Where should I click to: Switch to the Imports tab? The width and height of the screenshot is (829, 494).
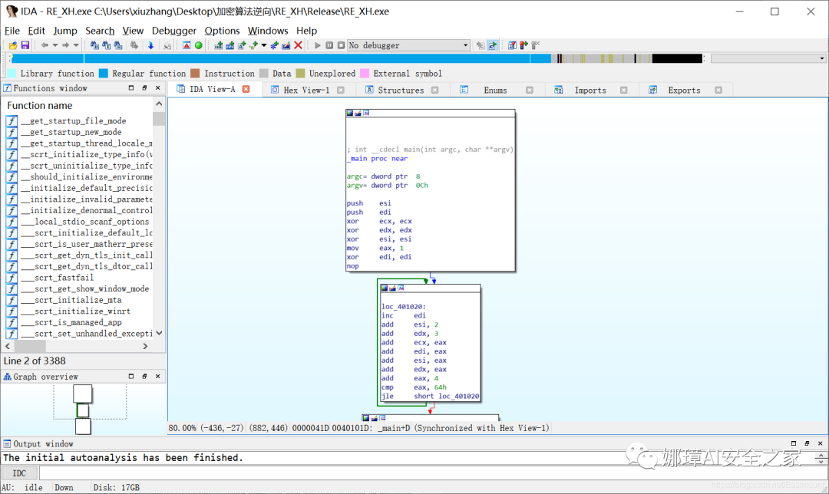pyautogui.click(x=590, y=91)
